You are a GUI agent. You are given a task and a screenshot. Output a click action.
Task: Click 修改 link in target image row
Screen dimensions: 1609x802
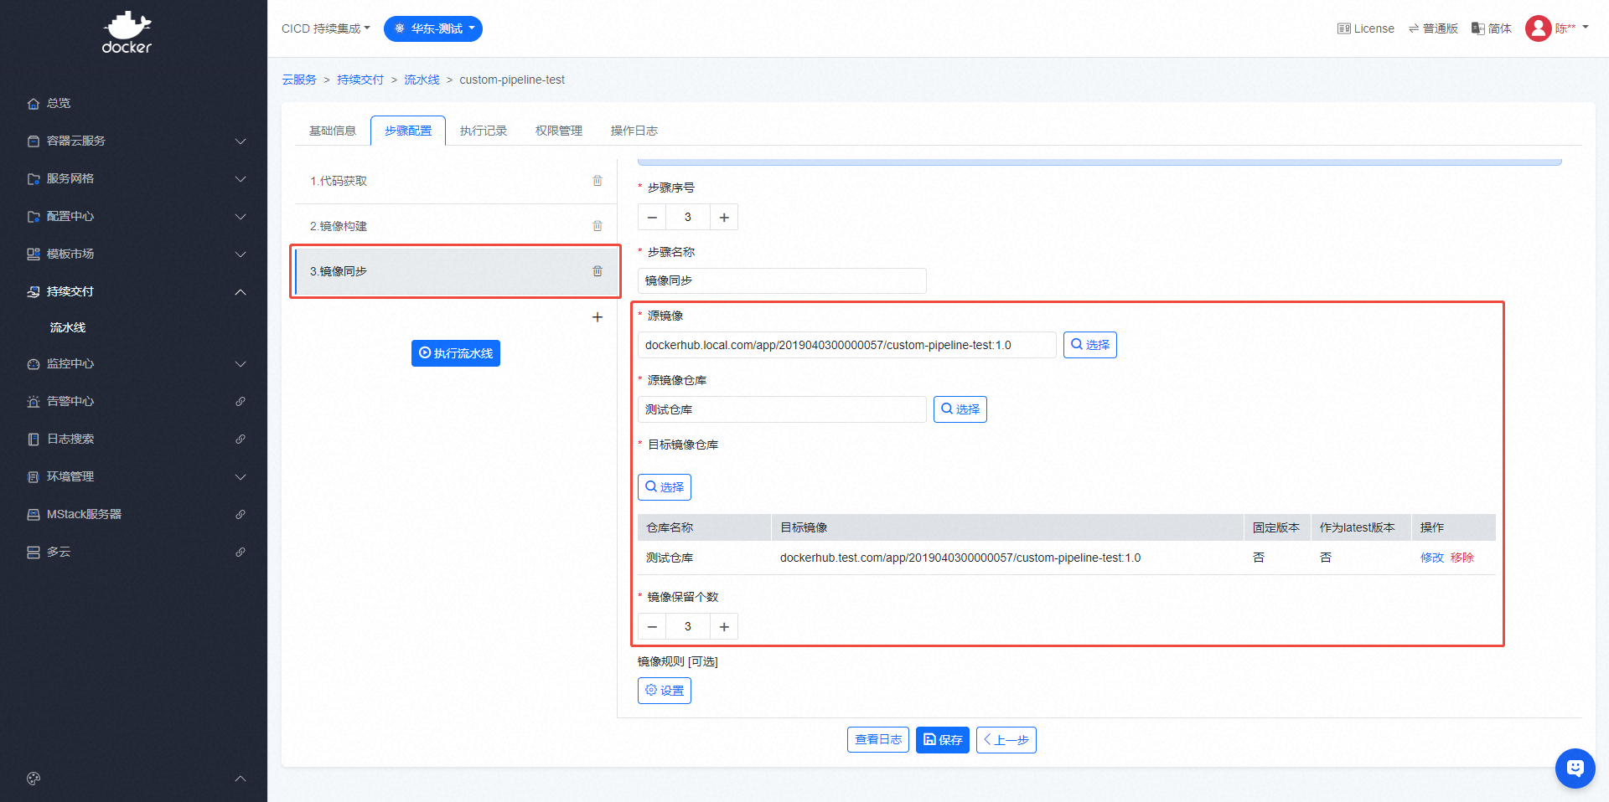click(x=1431, y=558)
